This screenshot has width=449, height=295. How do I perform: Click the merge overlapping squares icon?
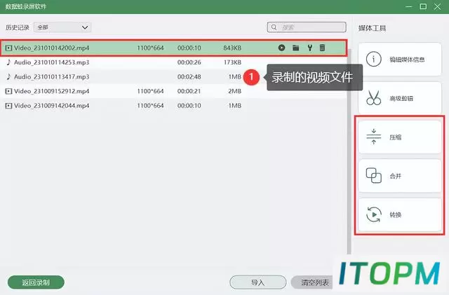(374, 175)
